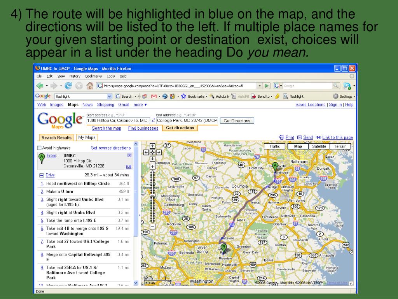The image size is (398, 299).
Task: Go to Firefox Home icon
Action: click(x=90, y=86)
